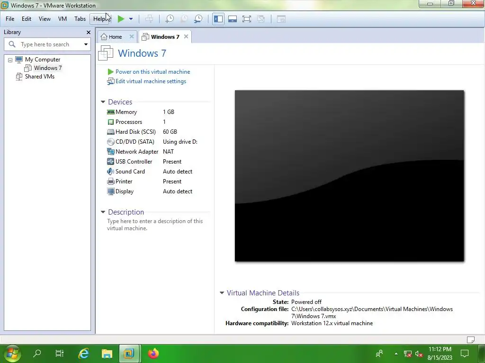Screen dimensions: 485x363
Task: Click the Printer device icon
Action: click(110, 181)
